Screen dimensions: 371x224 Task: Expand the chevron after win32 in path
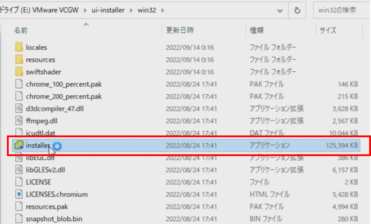pyautogui.click(x=162, y=11)
